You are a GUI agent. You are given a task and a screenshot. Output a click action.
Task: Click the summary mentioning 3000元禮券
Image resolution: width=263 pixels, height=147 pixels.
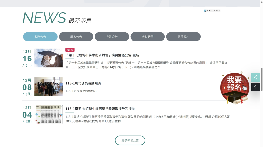tap(148, 119)
